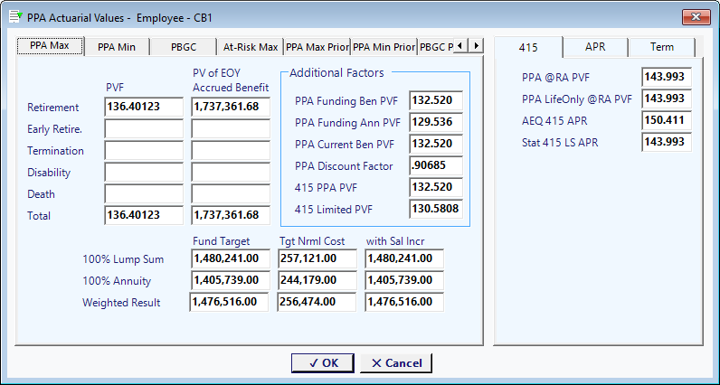Open the PBGC tab
720x385 pixels.
click(184, 47)
